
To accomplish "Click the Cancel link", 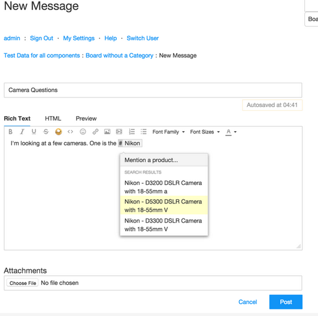I will pyautogui.click(x=247, y=302).
